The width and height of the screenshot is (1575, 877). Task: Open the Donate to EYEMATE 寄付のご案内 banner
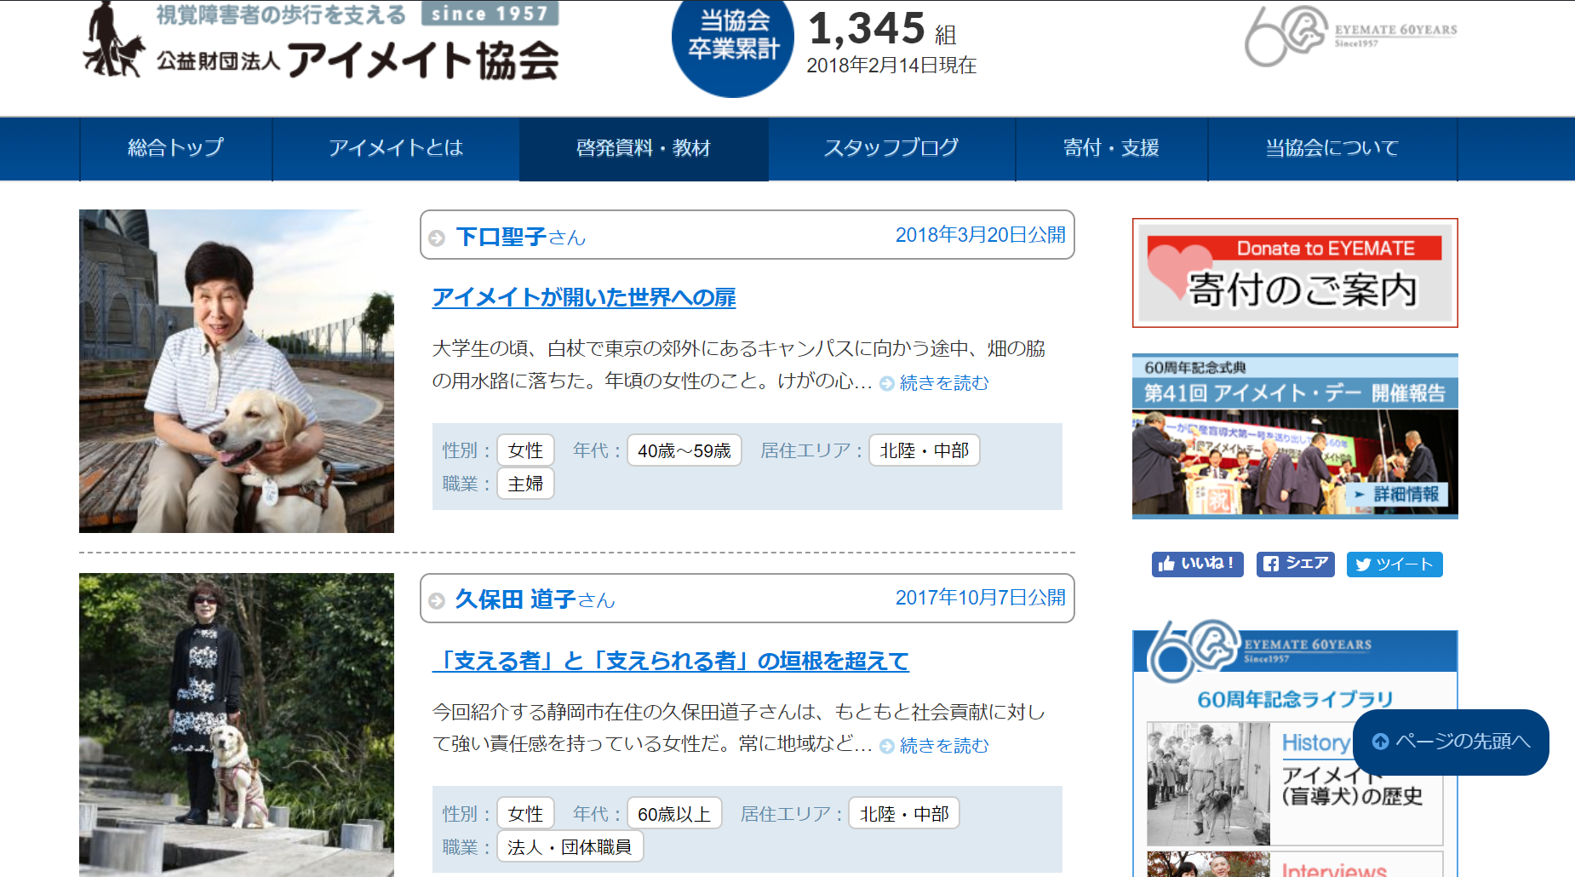tap(1295, 272)
